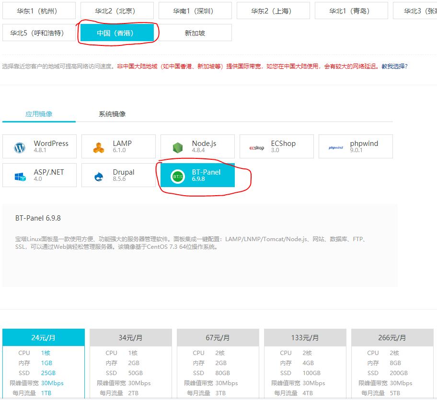This screenshot has width=437, height=400.
Task: Select the 华北2（北京）region
Action: click(117, 11)
